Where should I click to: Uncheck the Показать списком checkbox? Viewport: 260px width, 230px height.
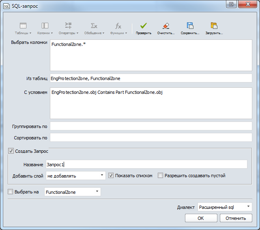tap(111, 176)
